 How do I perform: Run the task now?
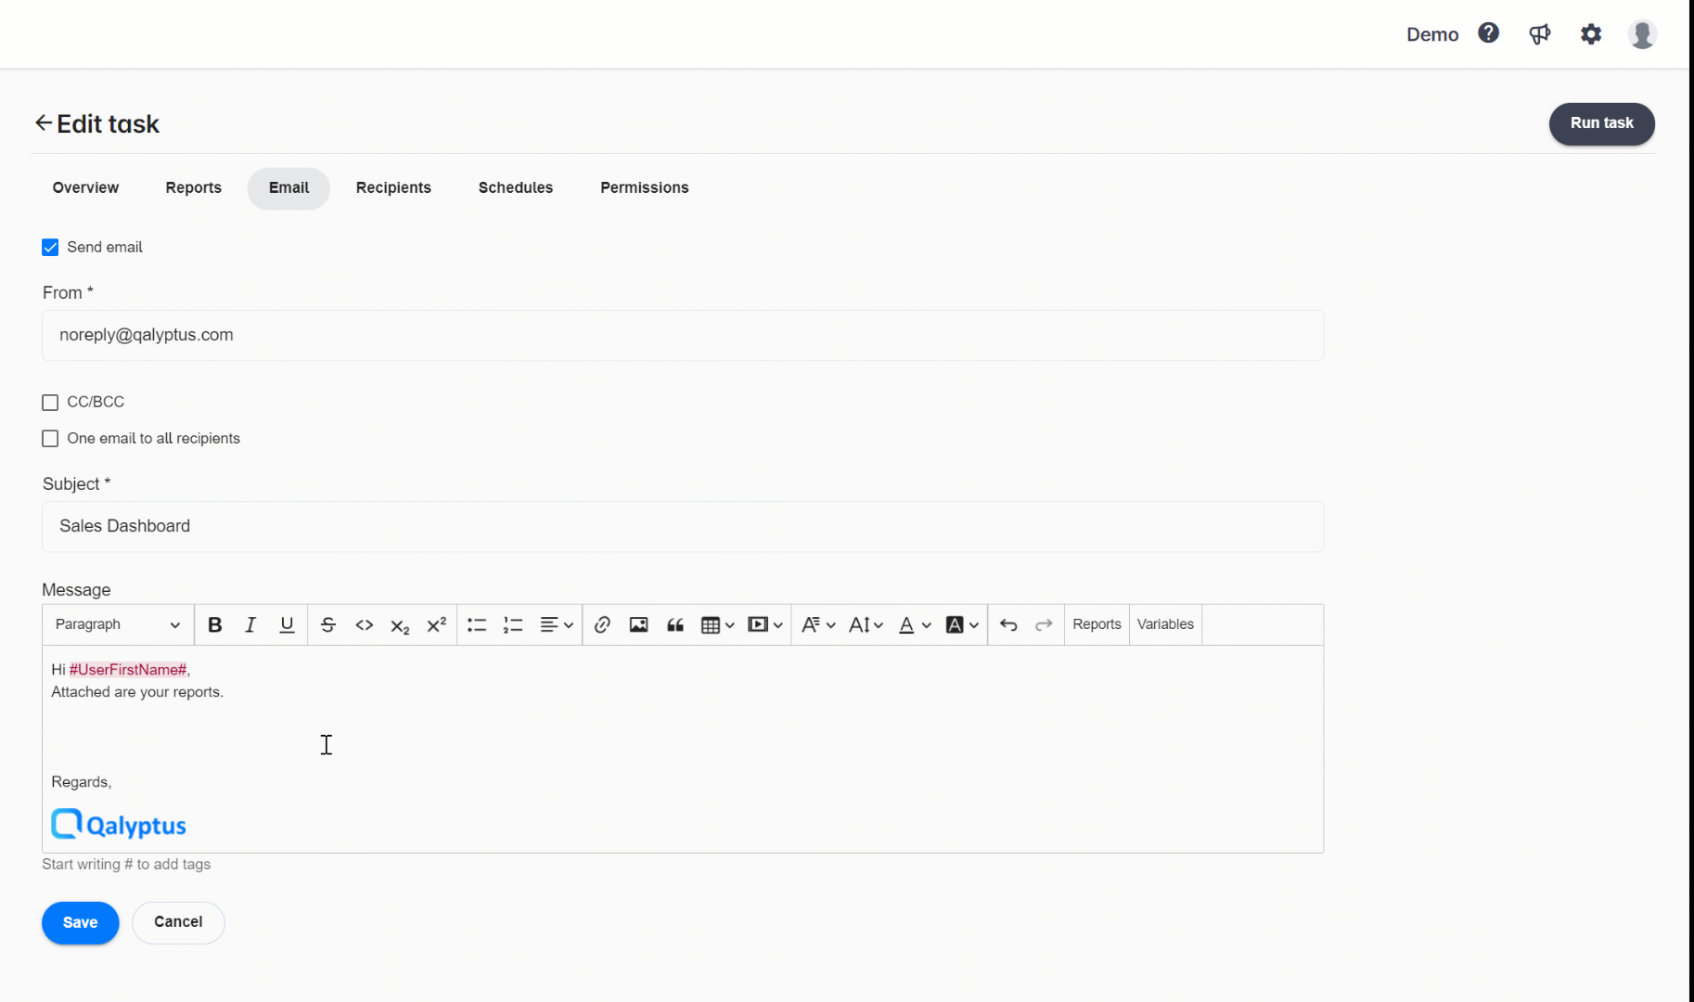pos(1601,123)
